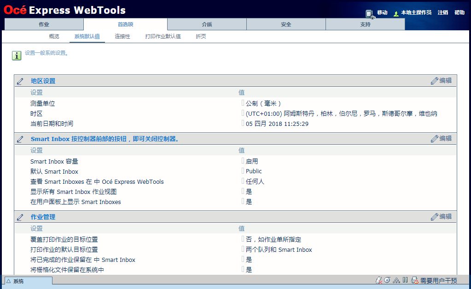471x289 pixels.
Task: Click the mobile view device icon
Action: (370, 14)
